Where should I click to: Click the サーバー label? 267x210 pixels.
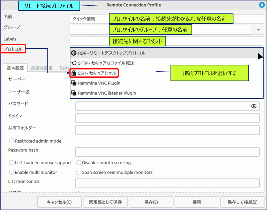[x=17, y=79]
